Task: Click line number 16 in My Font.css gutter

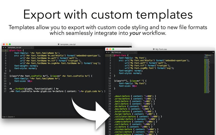Action: pos(110,94)
